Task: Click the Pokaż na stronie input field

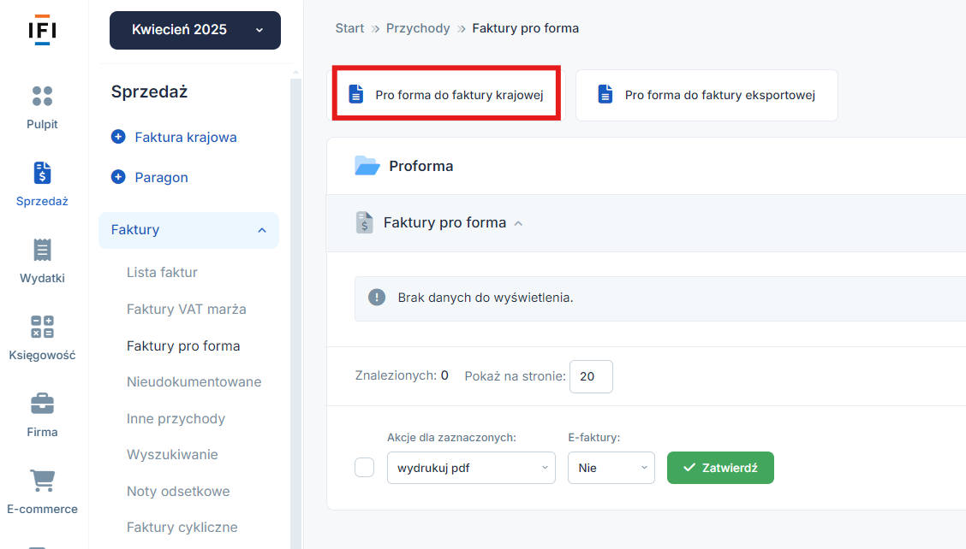Action: (591, 376)
